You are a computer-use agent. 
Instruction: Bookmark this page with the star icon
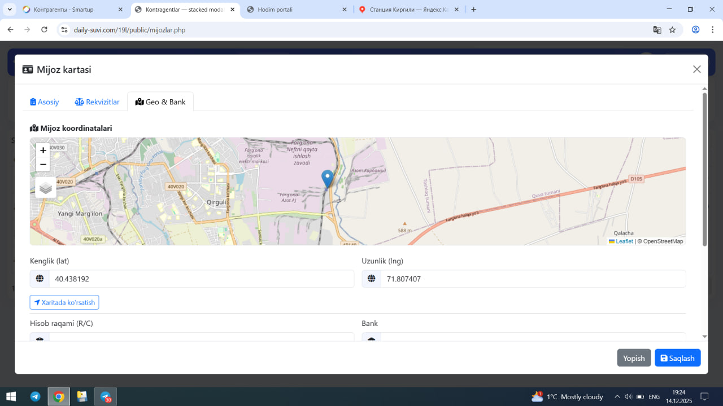(672, 30)
